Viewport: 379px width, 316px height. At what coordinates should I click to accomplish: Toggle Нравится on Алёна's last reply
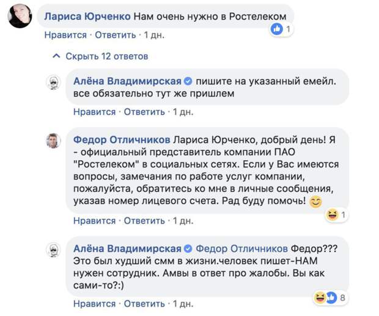coord(94,304)
